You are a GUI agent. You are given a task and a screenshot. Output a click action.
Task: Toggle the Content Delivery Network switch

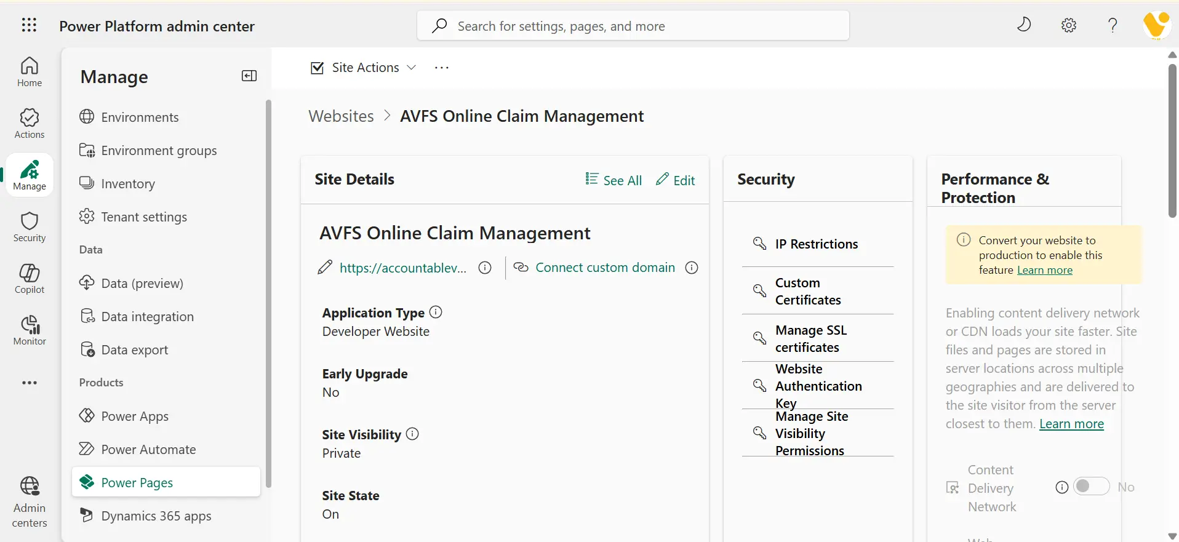click(x=1091, y=487)
